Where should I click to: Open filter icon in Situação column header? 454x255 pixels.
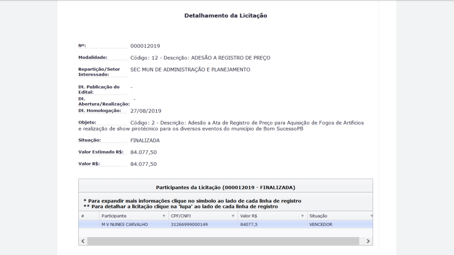pyautogui.click(x=371, y=216)
